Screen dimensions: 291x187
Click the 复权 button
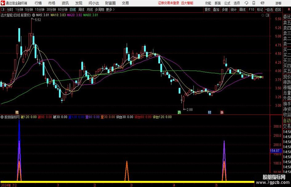pyautogui.click(x=208, y=10)
